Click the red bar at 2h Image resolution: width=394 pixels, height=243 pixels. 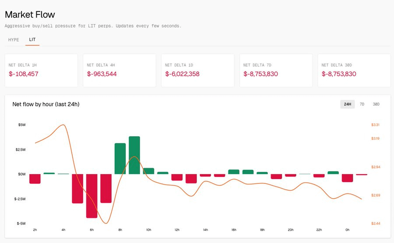[35, 179]
